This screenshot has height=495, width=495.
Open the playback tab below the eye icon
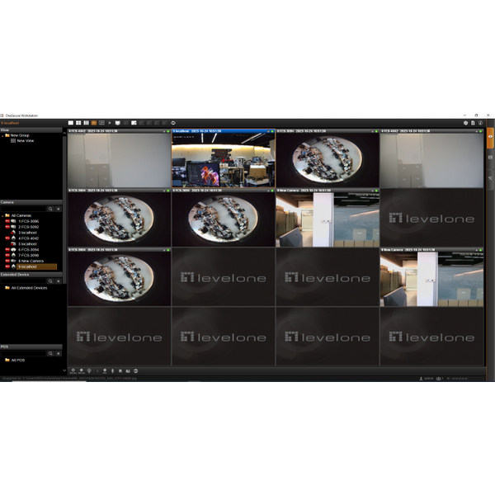(490, 158)
